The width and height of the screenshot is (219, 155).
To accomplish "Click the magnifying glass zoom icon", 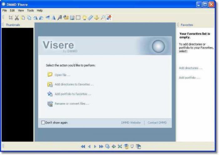I will click(103, 18).
